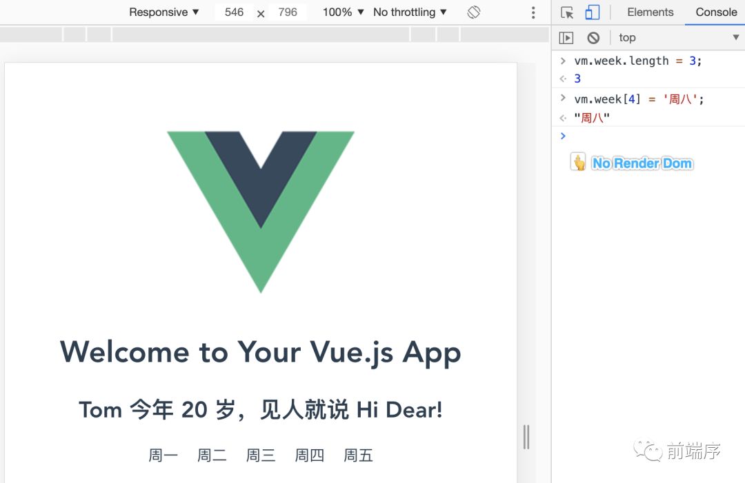
Task: Click the No Render Dom console message
Action: coord(642,163)
